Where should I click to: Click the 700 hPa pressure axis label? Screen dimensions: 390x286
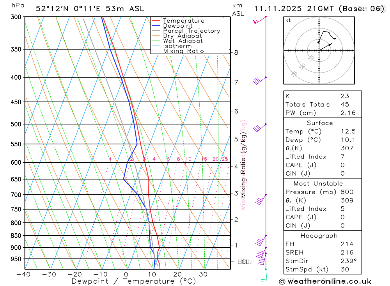click(x=16, y=195)
